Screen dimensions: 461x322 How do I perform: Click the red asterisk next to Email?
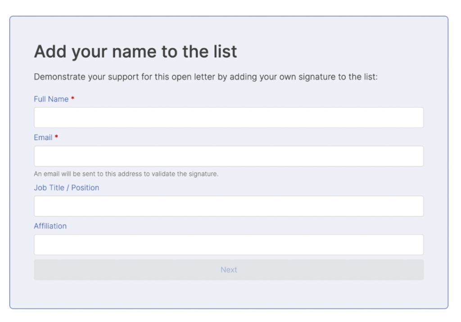pyautogui.click(x=57, y=137)
